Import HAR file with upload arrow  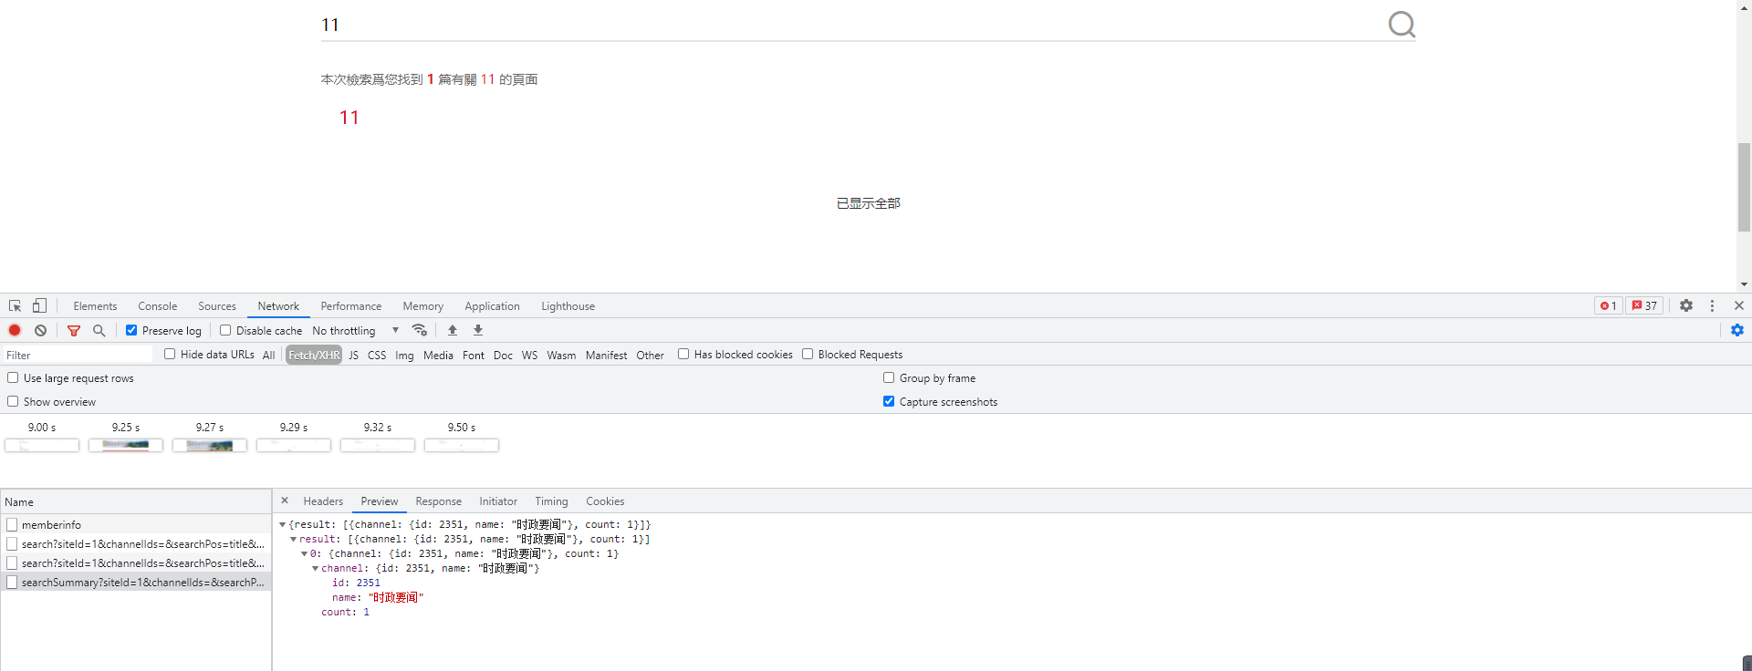tap(453, 330)
